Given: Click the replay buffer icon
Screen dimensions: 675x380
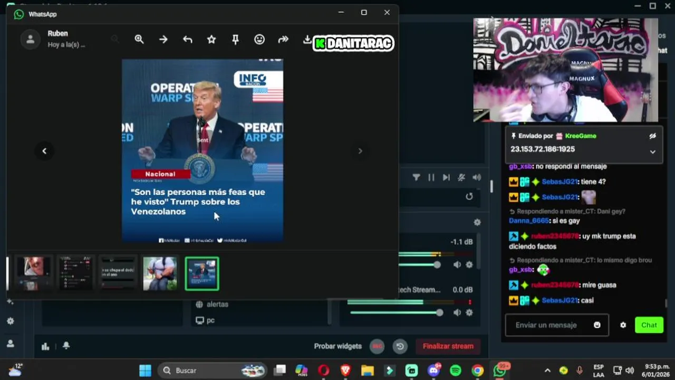Looking at the screenshot, I should coord(400,346).
